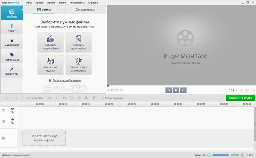
Task: Toggle text track visibility eye icon
Action: [x=12, y=109]
